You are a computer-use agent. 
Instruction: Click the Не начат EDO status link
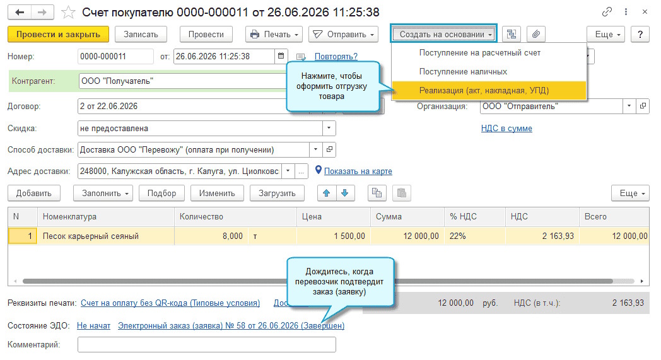93,325
